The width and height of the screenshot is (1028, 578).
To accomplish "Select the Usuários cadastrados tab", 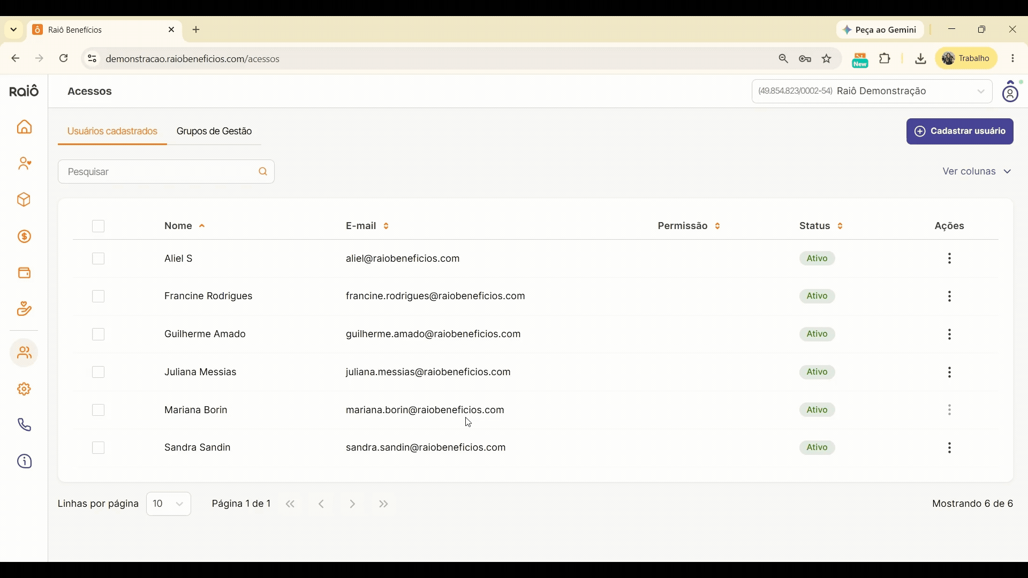I will pyautogui.click(x=112, y=132).
